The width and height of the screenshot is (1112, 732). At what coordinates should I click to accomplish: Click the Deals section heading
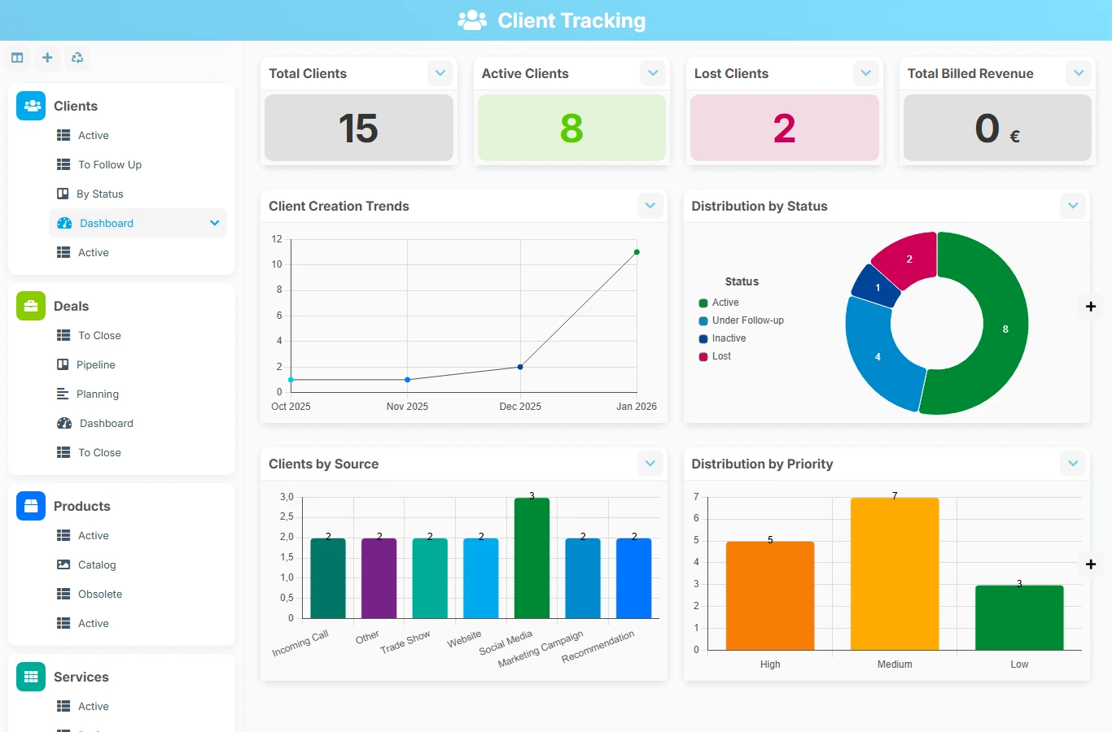tap(71, 306)
